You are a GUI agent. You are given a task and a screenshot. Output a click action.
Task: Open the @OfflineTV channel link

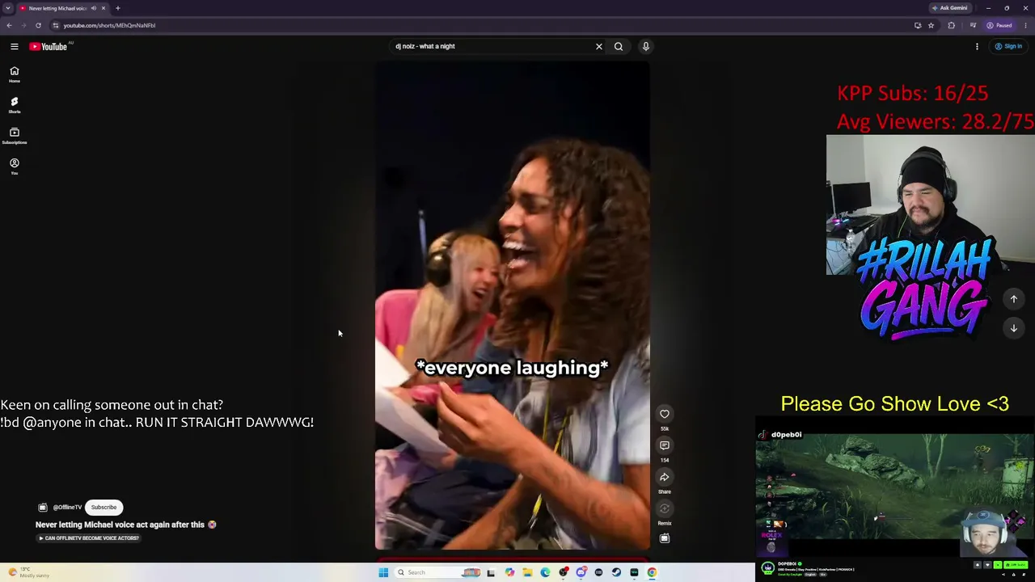click(67, 508)
